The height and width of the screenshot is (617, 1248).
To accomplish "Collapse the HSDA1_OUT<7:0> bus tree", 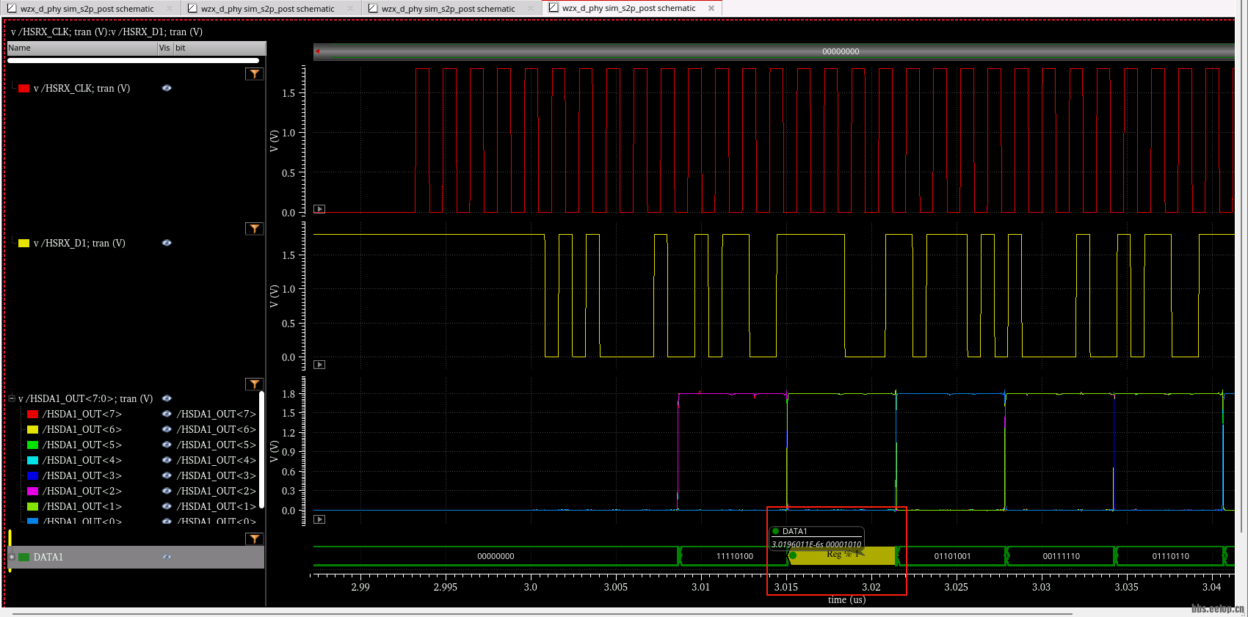I will [12, 398].
